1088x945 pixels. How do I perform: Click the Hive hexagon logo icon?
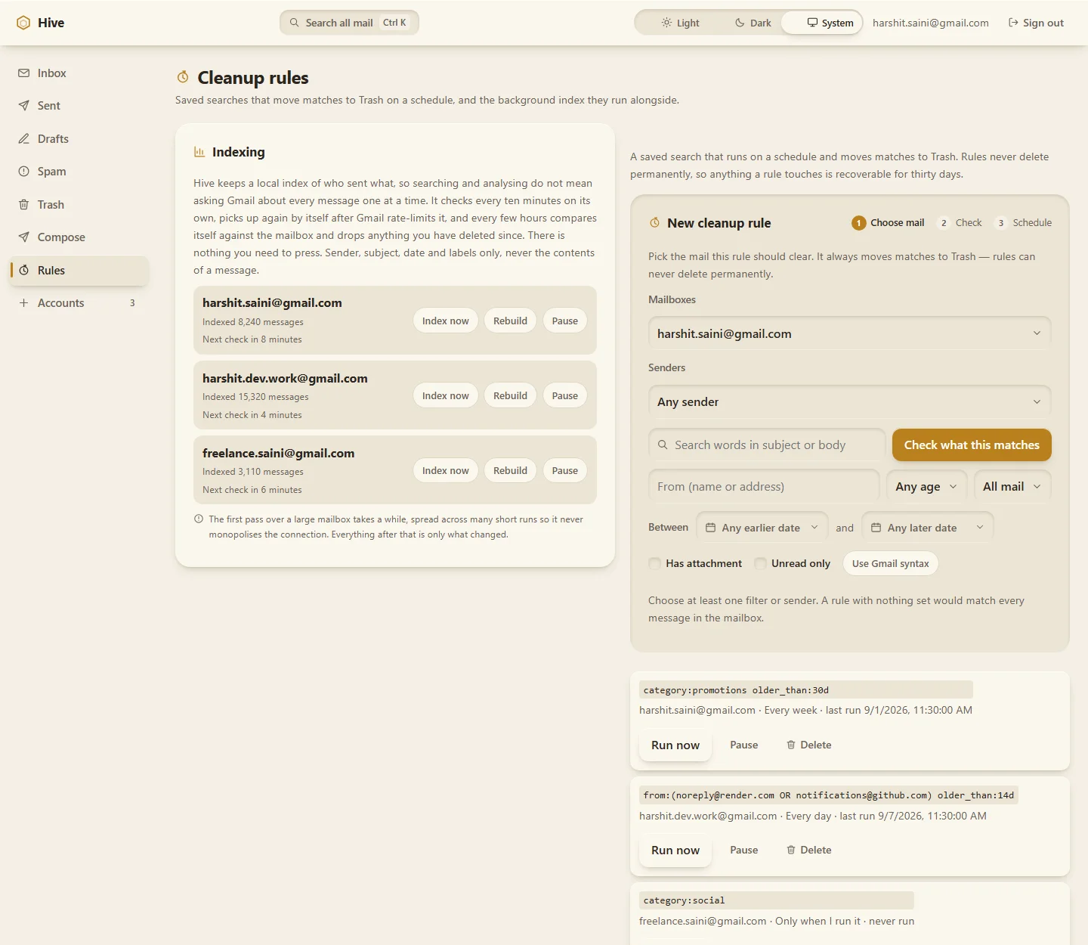[x=23, y=23]
